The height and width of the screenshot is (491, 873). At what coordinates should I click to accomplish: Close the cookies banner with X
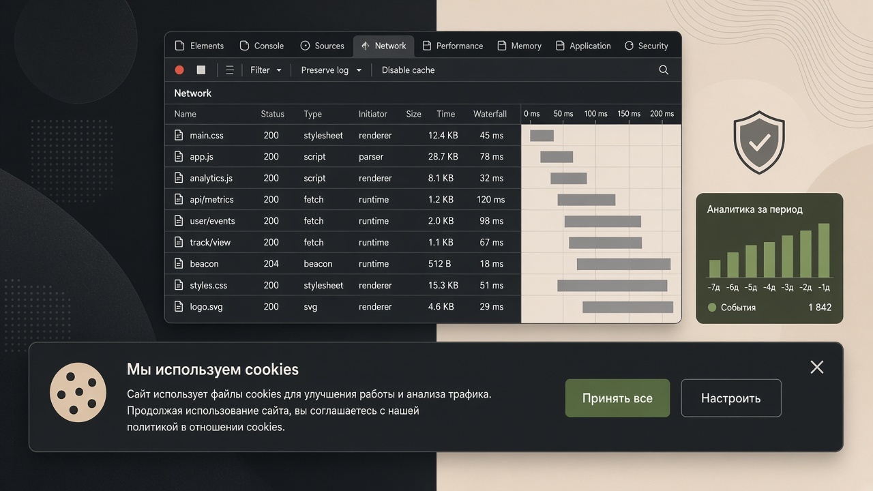click(x=817, y=368)
